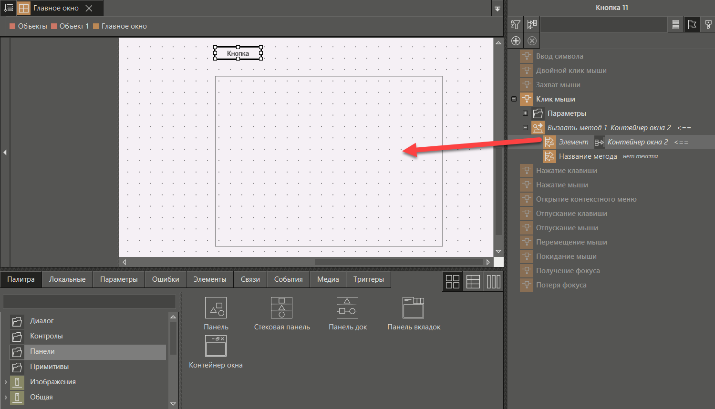Click the Объект 1 breadcrumb

74,26
